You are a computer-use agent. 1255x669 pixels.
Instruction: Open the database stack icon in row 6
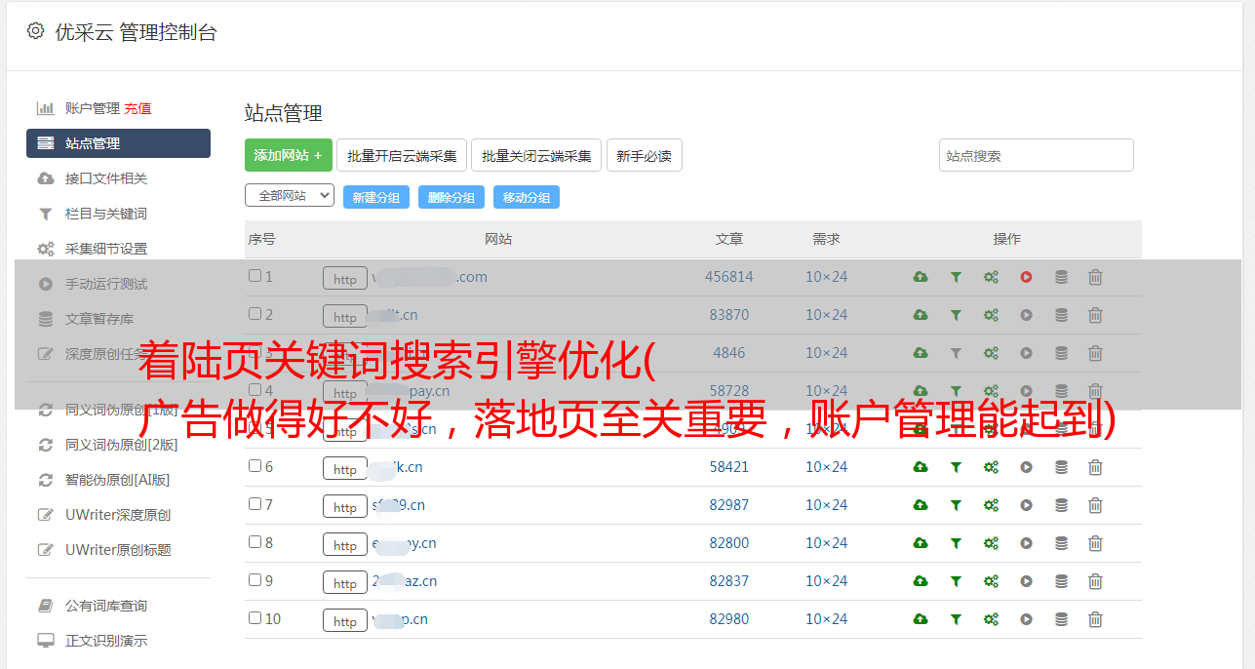pos(1061,467)
